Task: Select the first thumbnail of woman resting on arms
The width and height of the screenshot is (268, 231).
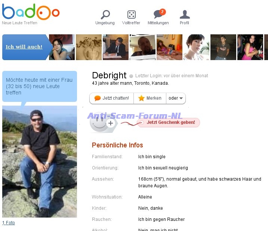Action: (62, 47)
